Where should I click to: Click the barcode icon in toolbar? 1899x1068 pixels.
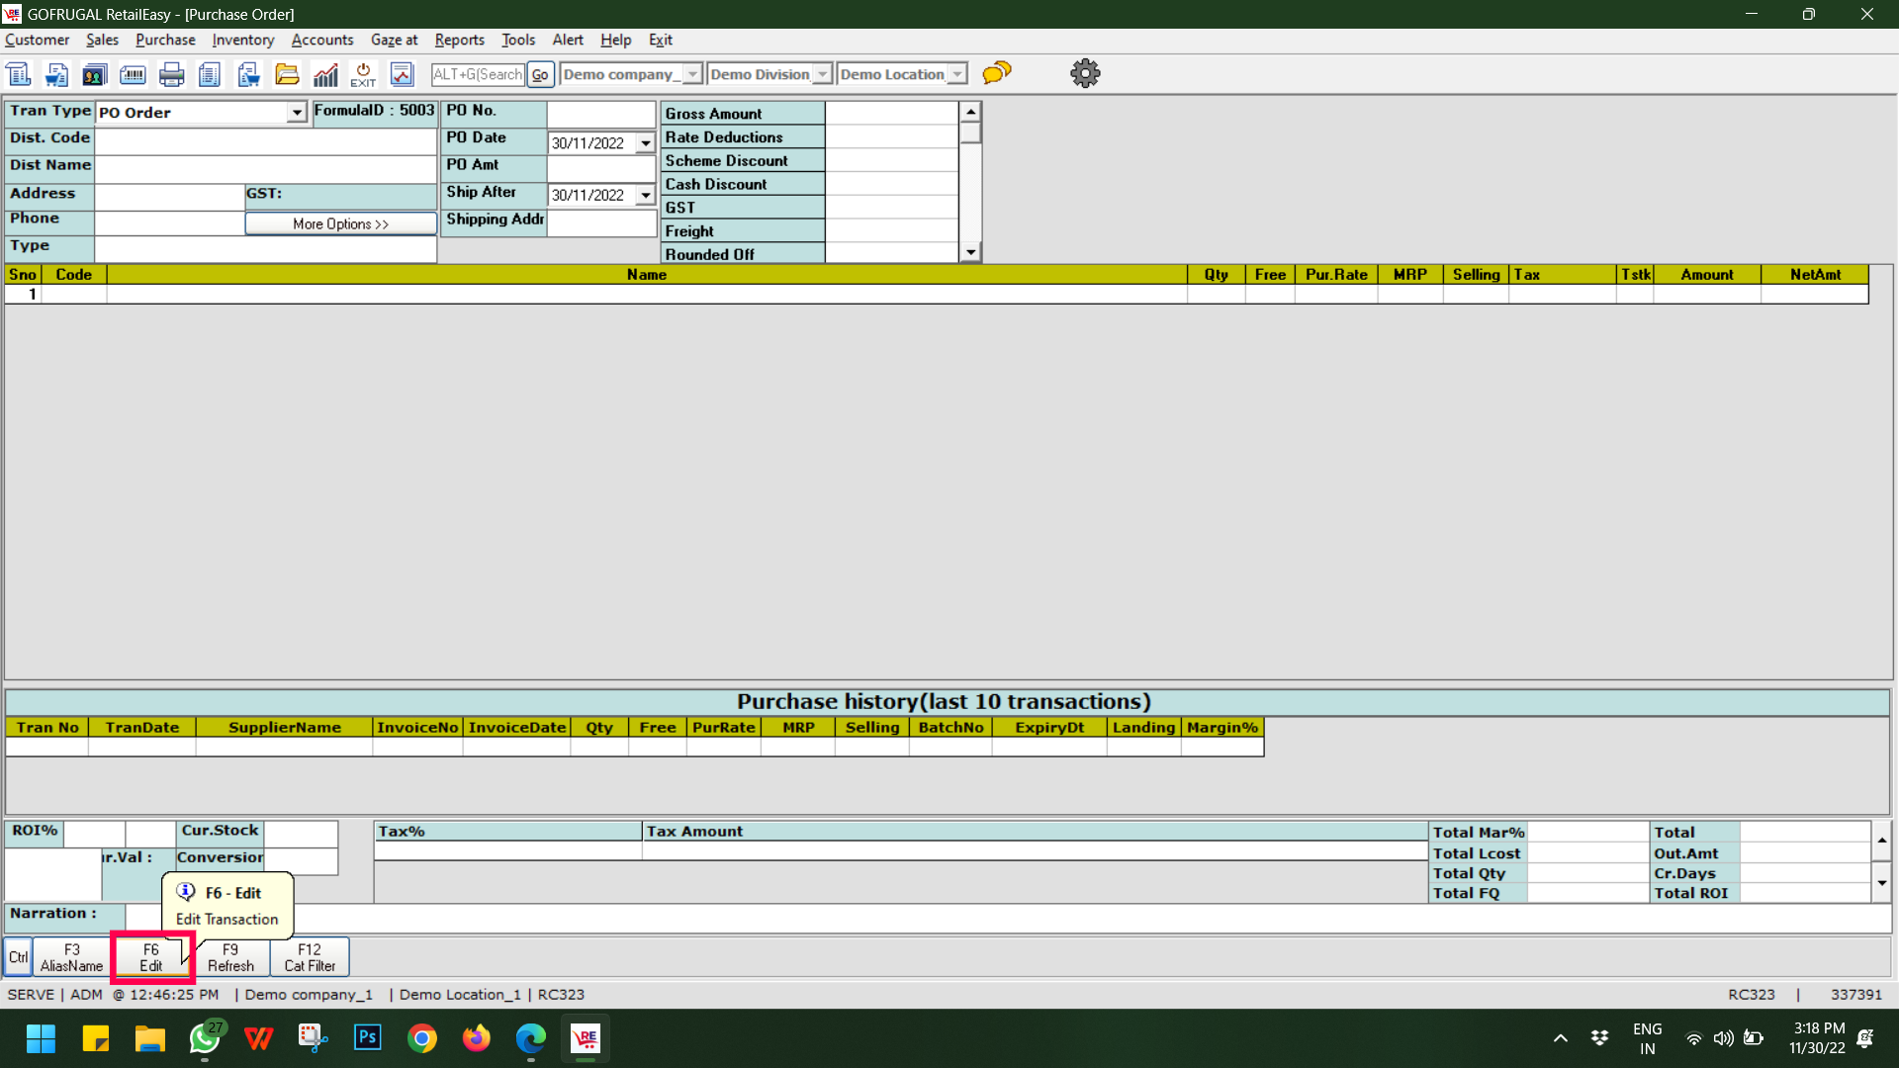coord(133,74)
